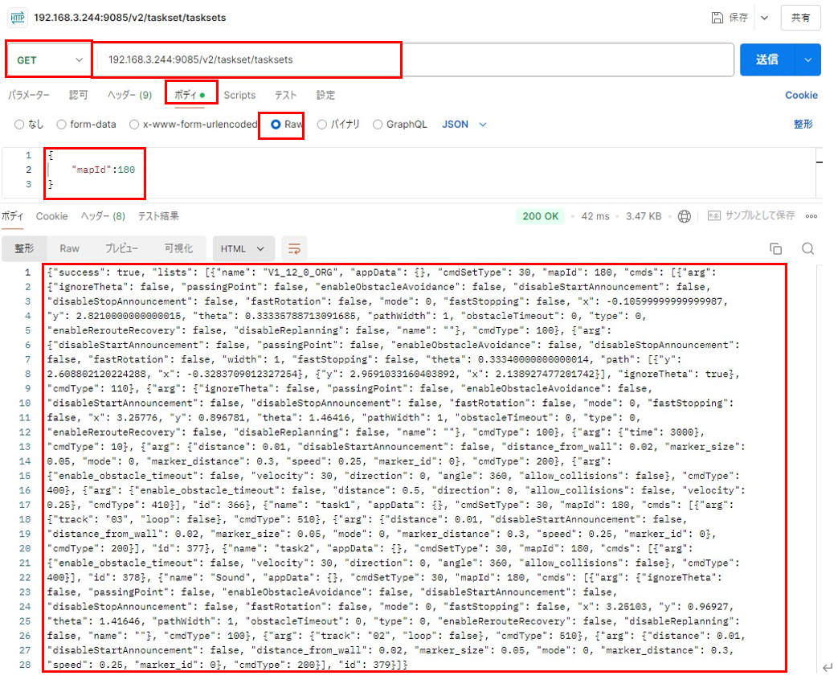Click the word wrap icon in response toolbar
Screen dimensions: 838x688
pos(295,249)
